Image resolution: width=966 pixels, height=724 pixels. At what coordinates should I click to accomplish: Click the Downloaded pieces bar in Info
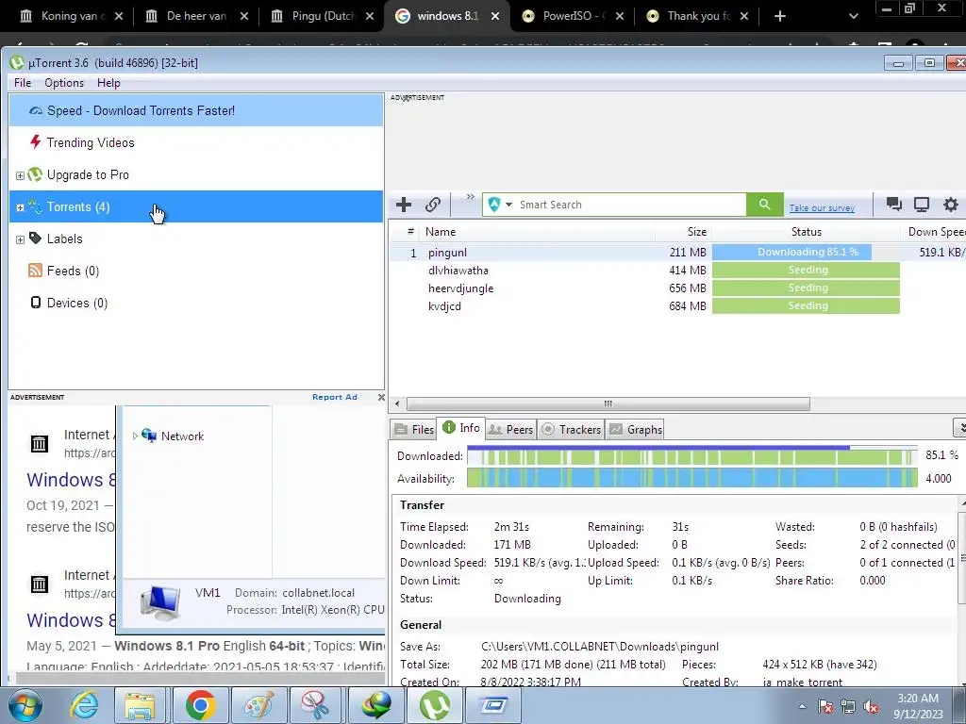click(x=691, y=456)
